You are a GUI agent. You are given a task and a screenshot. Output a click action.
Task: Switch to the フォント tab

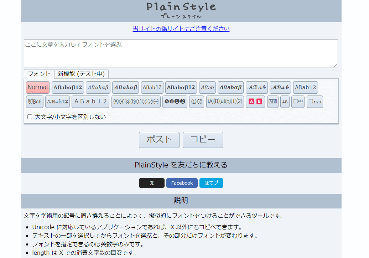pos(39,74)
